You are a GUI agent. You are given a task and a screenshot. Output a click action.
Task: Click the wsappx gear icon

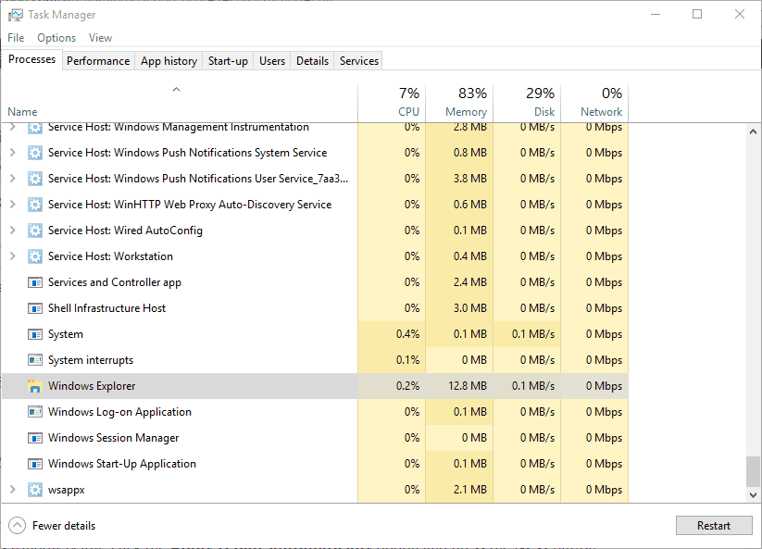35,490
